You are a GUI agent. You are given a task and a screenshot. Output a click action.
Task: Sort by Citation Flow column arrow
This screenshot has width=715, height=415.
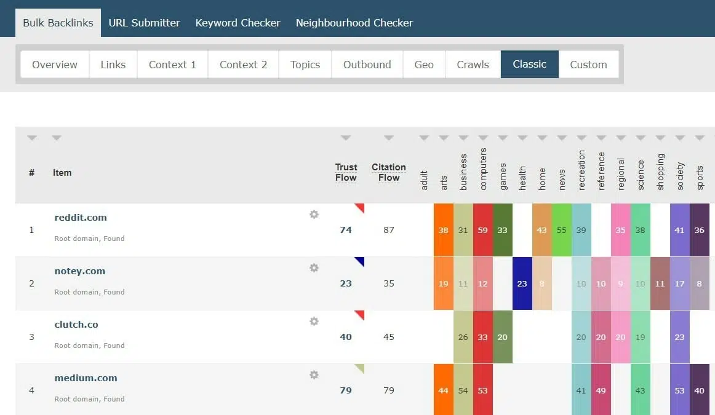pos(388,138)
